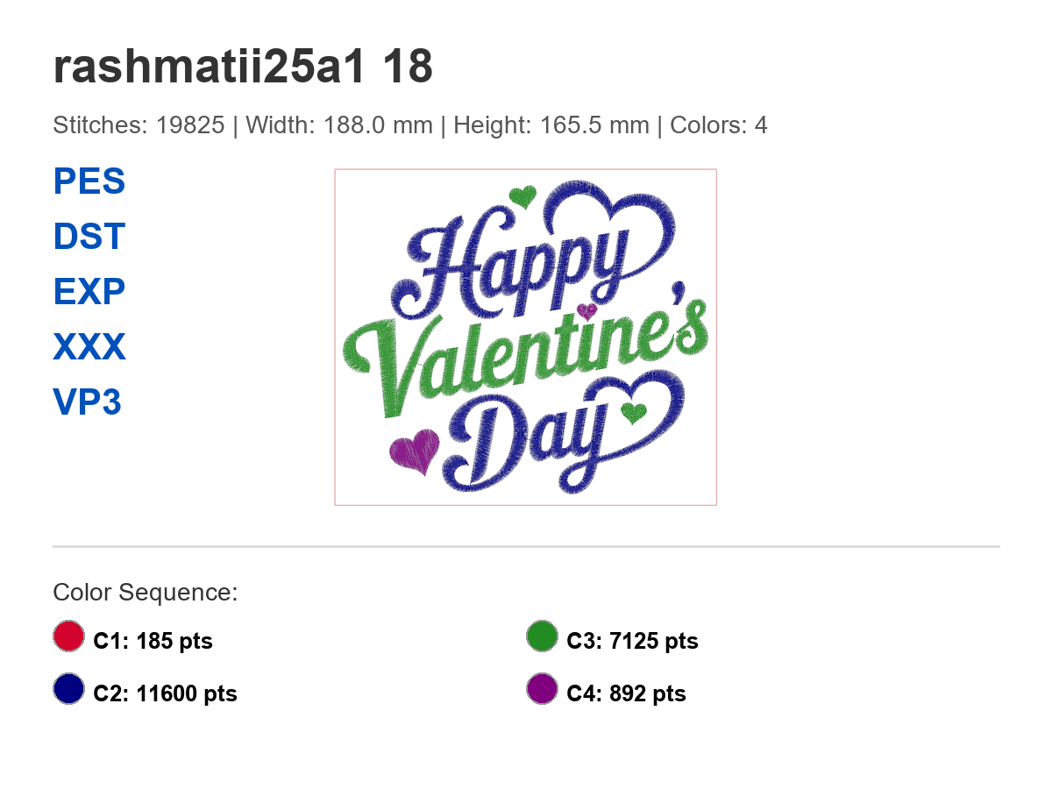Click the Color Sequence heading
This screenshot has width=1052, height=789.
tap(145, 592)
